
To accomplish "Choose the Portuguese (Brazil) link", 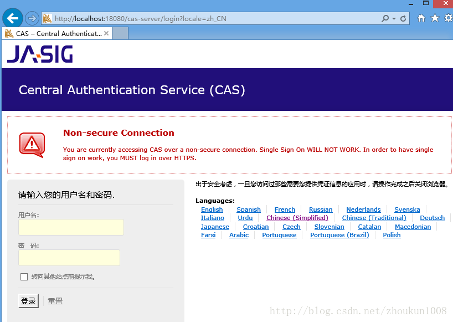I will [x=339, y=236].
